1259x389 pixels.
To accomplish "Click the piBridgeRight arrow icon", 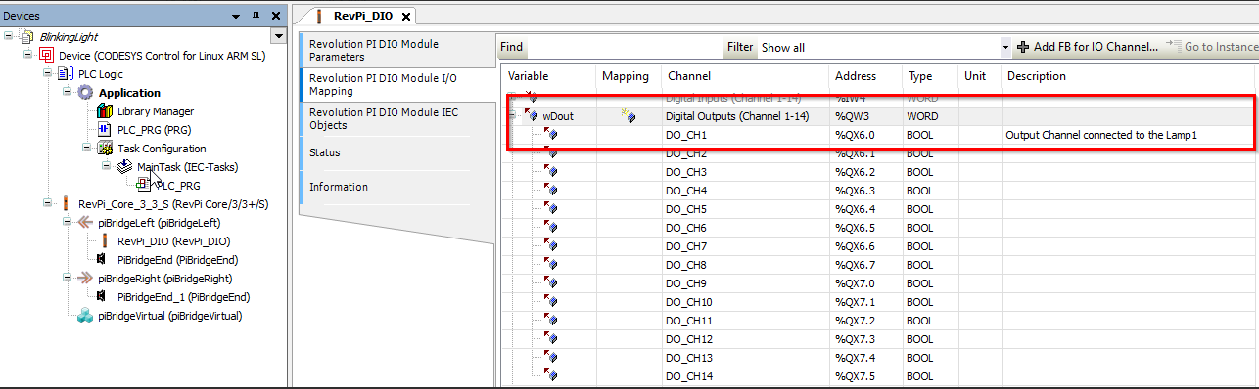I will (x=85, y=279).
